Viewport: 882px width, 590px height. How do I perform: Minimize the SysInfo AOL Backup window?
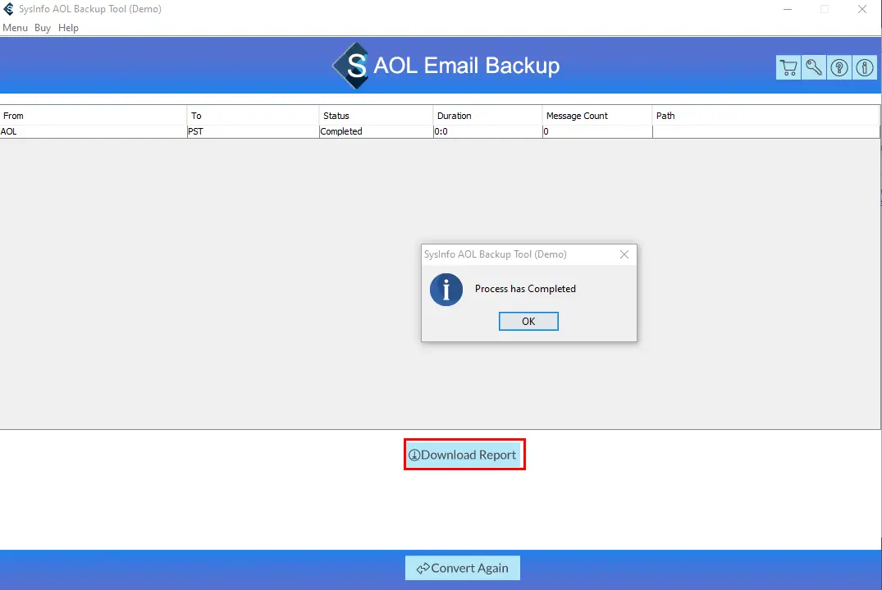pyautogui.click(x=788, y=9)
